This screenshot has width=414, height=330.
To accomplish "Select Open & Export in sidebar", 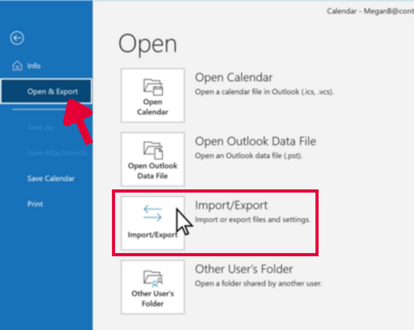I will tap(47, 91).
